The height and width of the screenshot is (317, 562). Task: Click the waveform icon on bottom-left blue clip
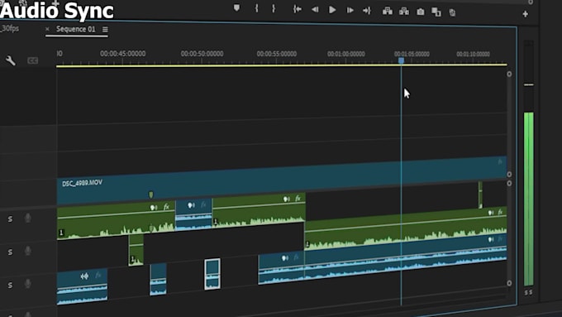point(84,276)
